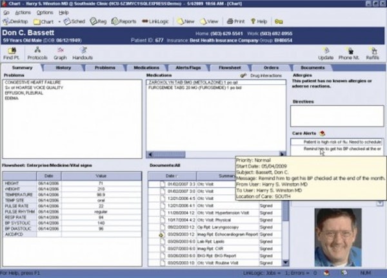This screenshot has width=387, height=278.
Task: Open the Refills icon
Action: [x=373, y=53]
